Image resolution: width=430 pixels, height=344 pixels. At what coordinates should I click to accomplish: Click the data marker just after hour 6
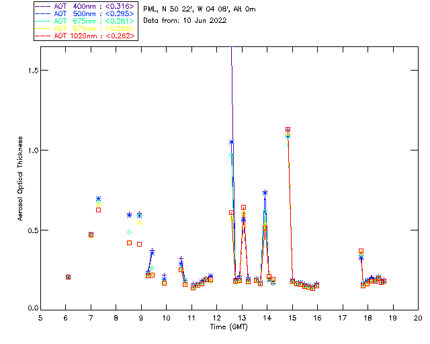(x=69, y=277)
